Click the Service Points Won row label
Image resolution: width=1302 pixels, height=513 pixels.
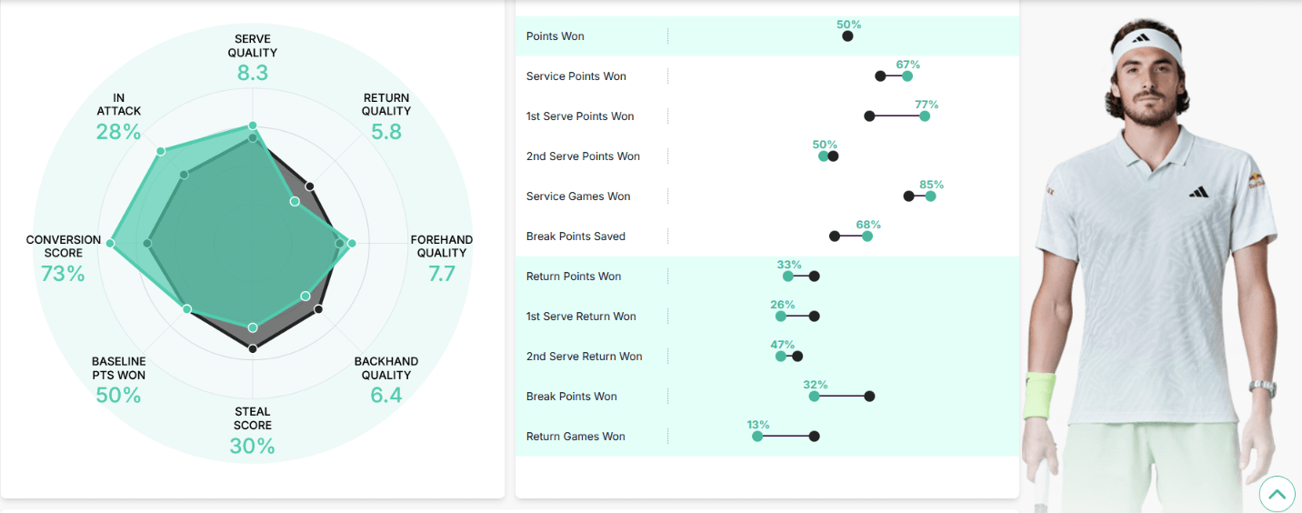point(576,76)
